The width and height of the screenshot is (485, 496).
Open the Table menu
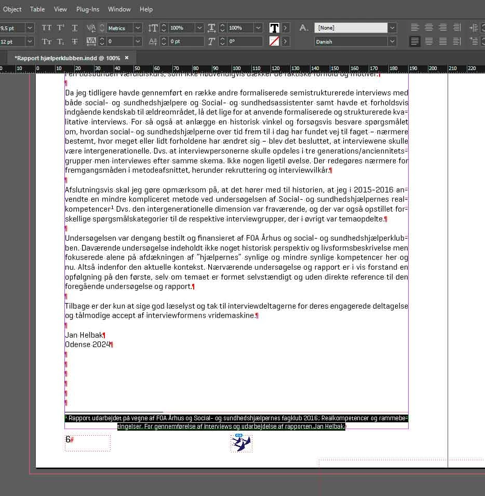(37, 9)
